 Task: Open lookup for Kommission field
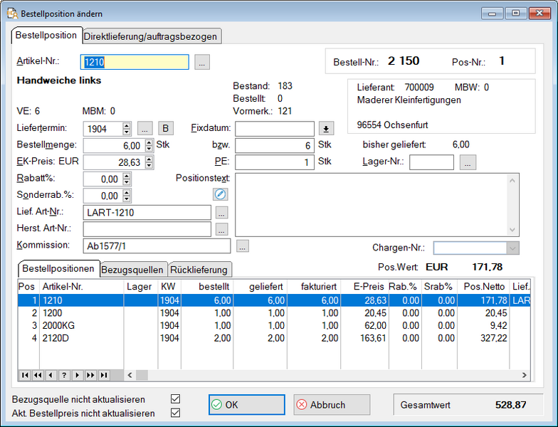(243, 246)
